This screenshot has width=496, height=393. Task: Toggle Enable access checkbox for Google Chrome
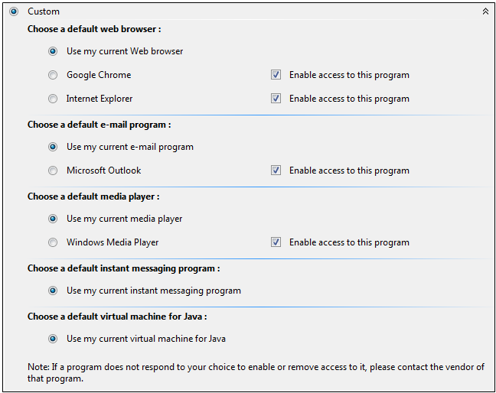pos(276,75)
